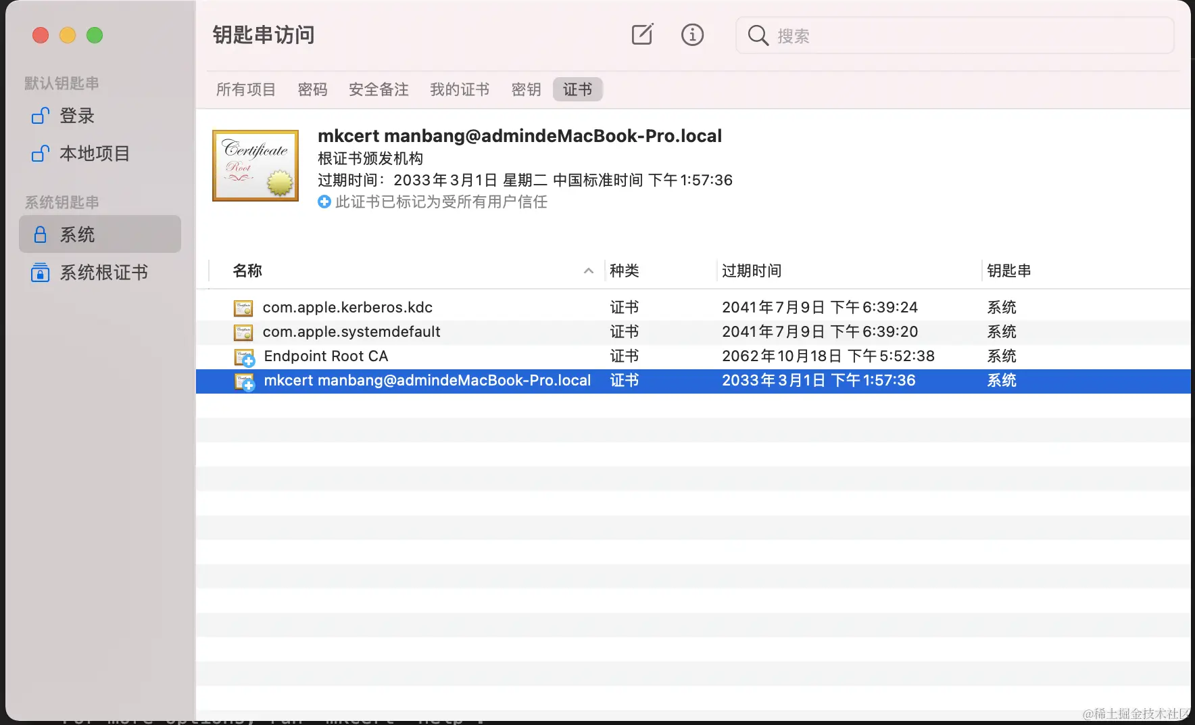The image size is (1195, 725).
Task: Minimize the window with yellow button
Action: (x=68, y=35)
